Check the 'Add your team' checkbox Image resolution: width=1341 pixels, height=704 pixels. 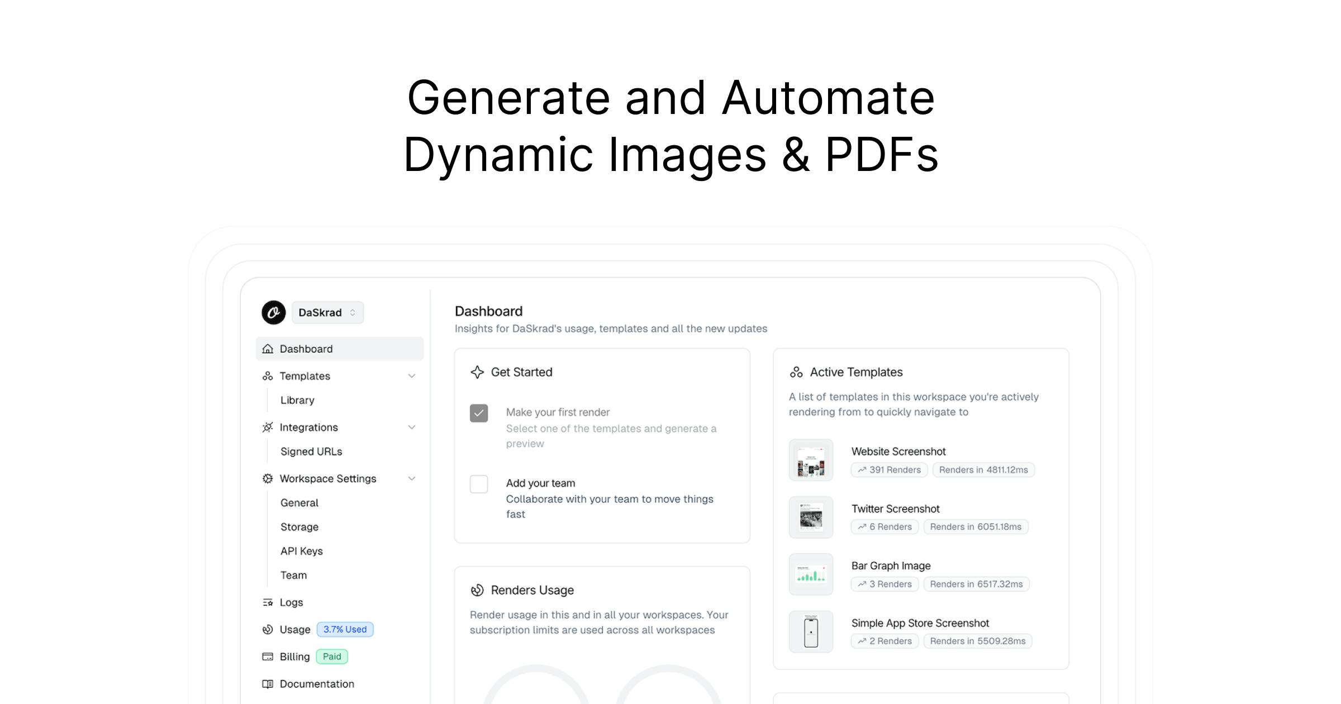(x=479, y=484)
